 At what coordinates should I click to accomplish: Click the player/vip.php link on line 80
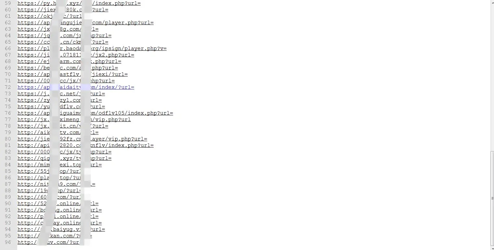click(x=82, y=139)
